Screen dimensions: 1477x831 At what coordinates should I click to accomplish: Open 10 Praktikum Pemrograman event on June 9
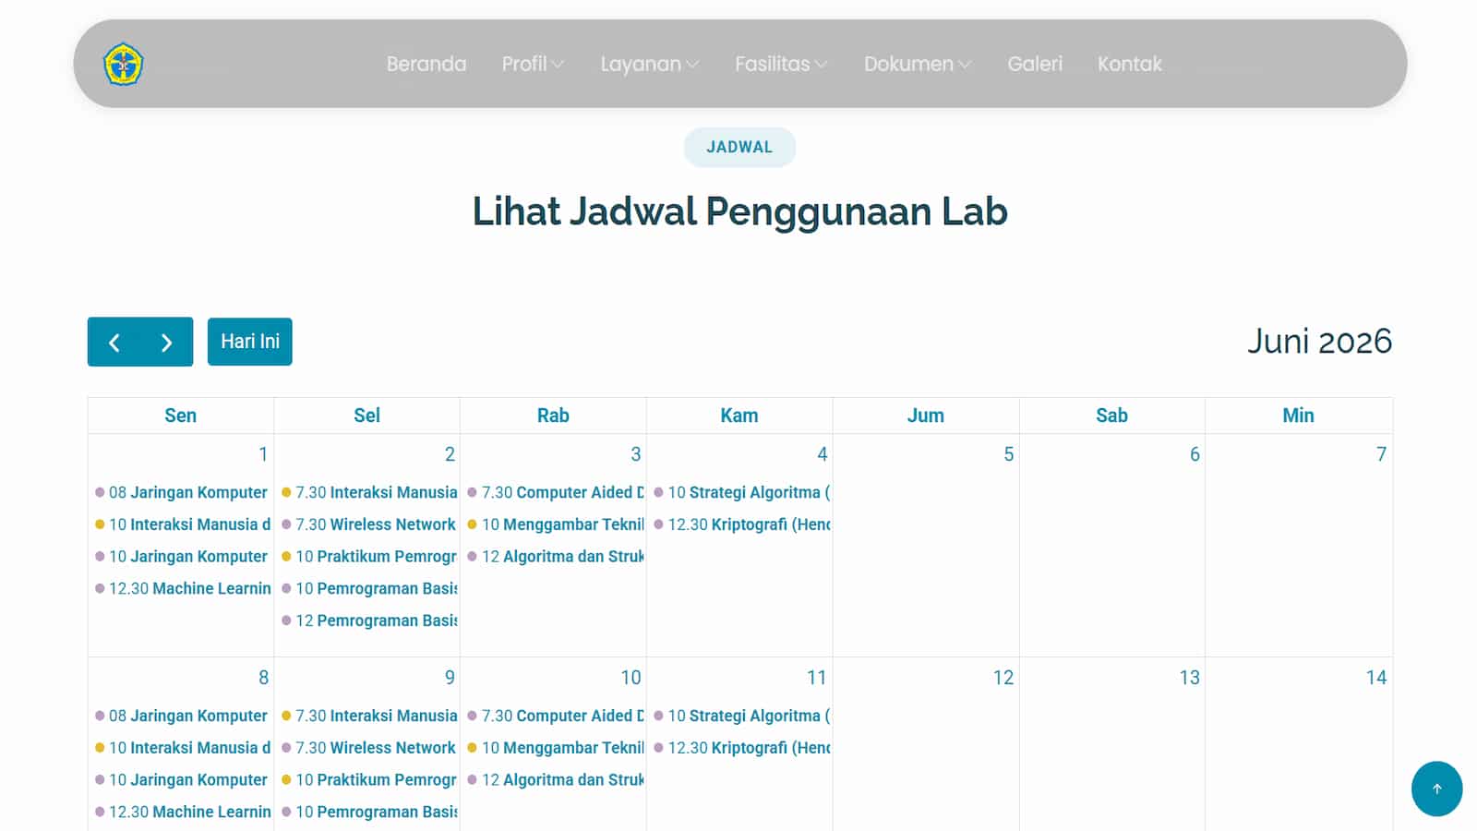(368, 780)
